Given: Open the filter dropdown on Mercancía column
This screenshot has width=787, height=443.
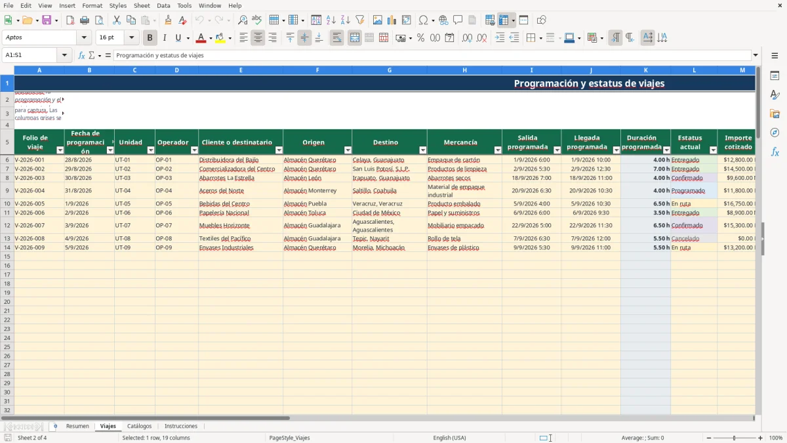Looking at the screenshot, I should coord(498,150).
